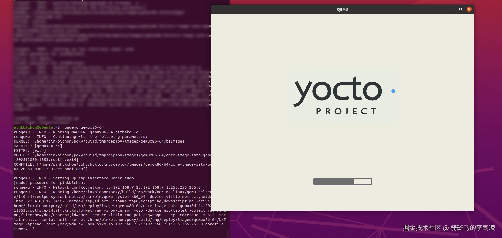Click 'Running MACHINE=qemux86-64 bitbake -e' line

80,132
